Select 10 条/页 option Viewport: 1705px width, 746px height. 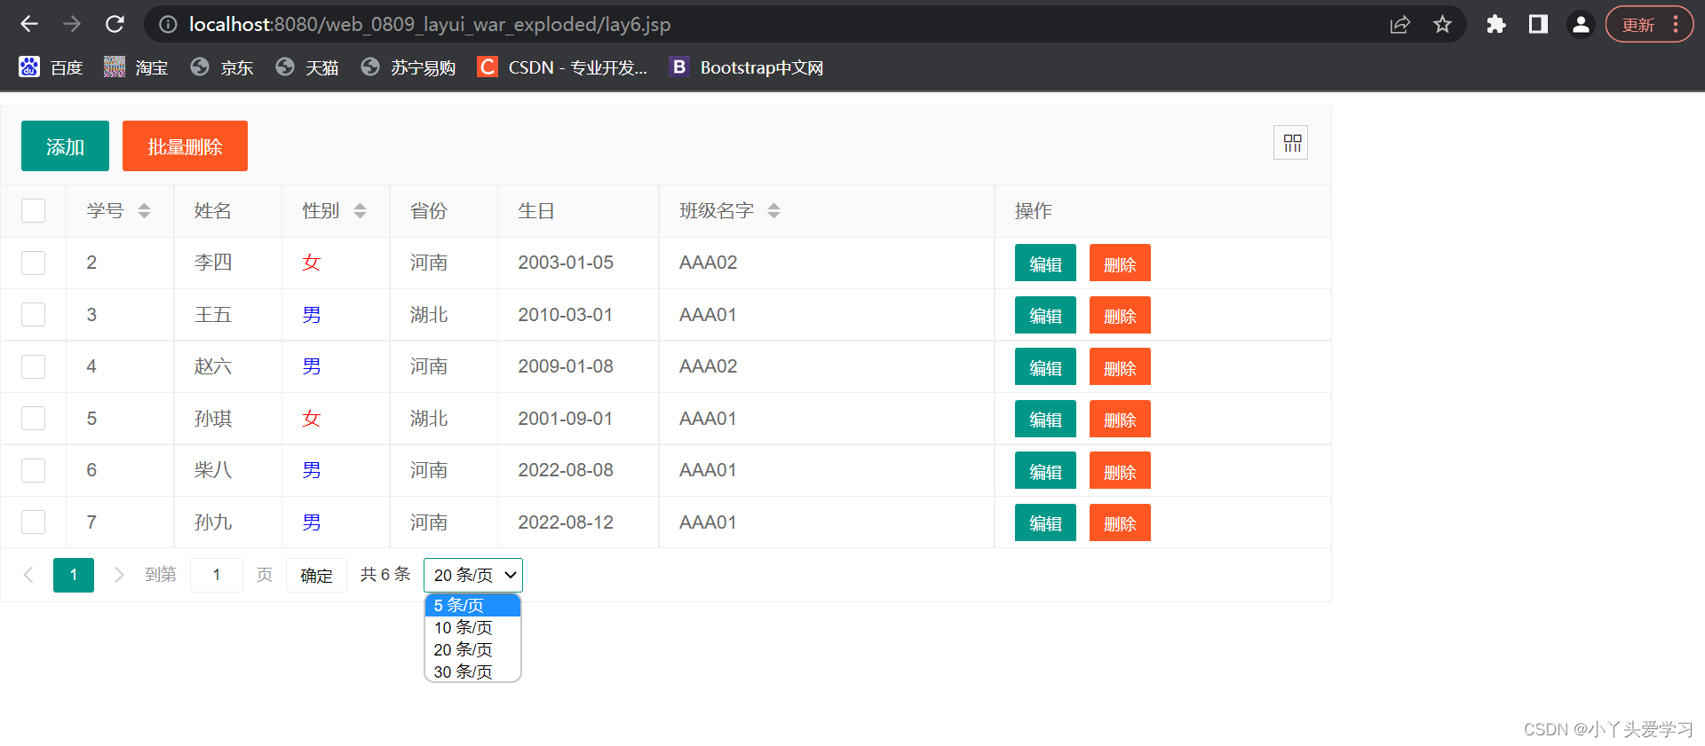[x=472, y=627]
